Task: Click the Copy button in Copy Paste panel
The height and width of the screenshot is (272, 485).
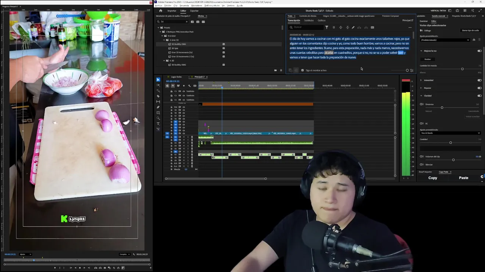Action: pyautogui.click(x=433, y=178)
